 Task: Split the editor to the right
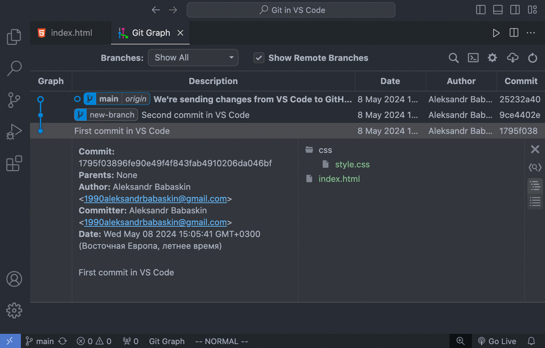[514, 33]
